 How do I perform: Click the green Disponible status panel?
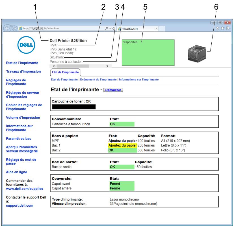pyautogui.click(x=148, y=53)
